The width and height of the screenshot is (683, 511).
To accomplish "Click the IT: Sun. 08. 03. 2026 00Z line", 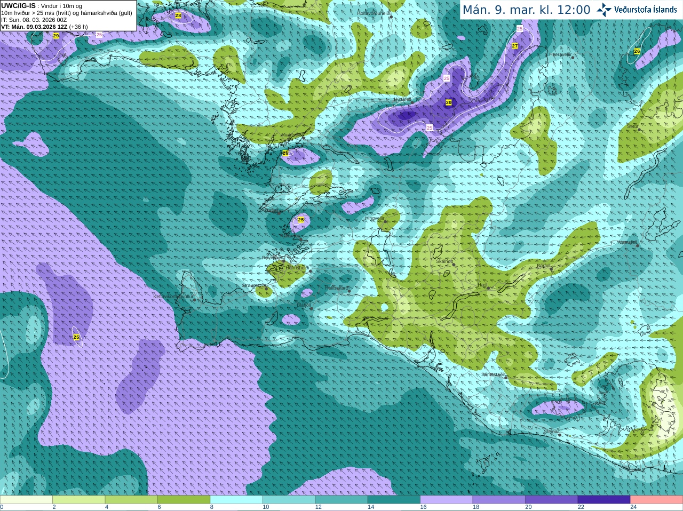I will click(x=34, y=20).
